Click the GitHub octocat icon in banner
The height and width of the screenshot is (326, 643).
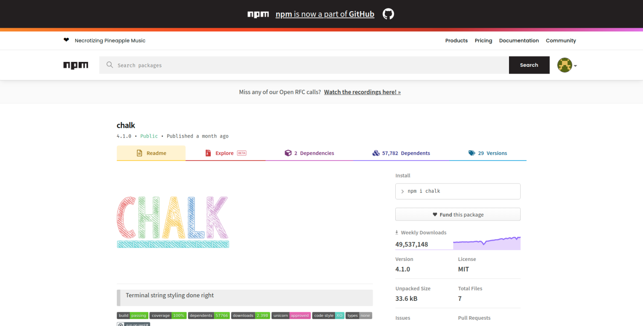[x=388, y=14]
